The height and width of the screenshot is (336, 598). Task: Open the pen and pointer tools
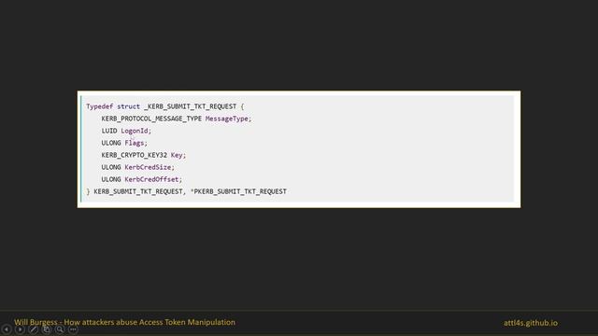click(x=34, y=329)
